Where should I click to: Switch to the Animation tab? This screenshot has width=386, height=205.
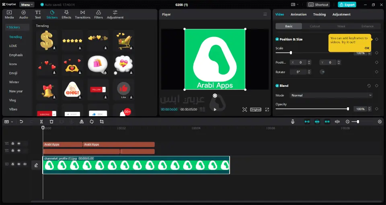click(x=298, y=14)
